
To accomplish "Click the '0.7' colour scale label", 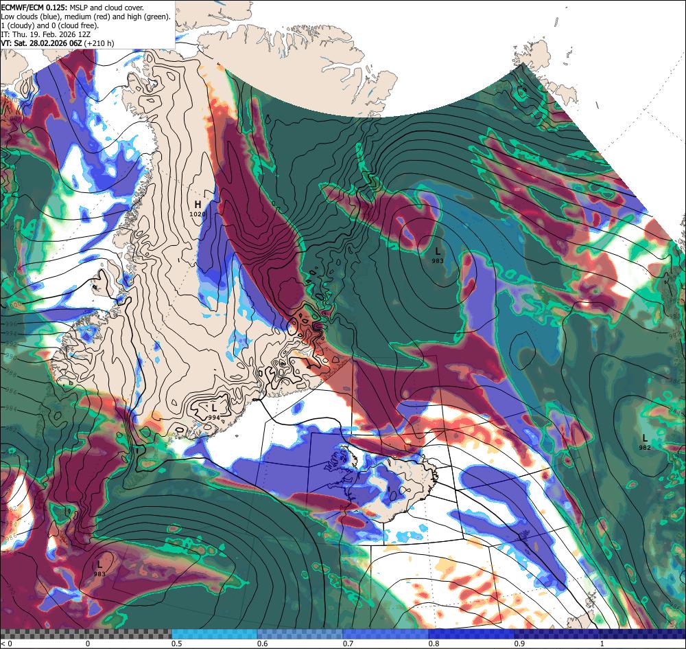I will point(348,644).
